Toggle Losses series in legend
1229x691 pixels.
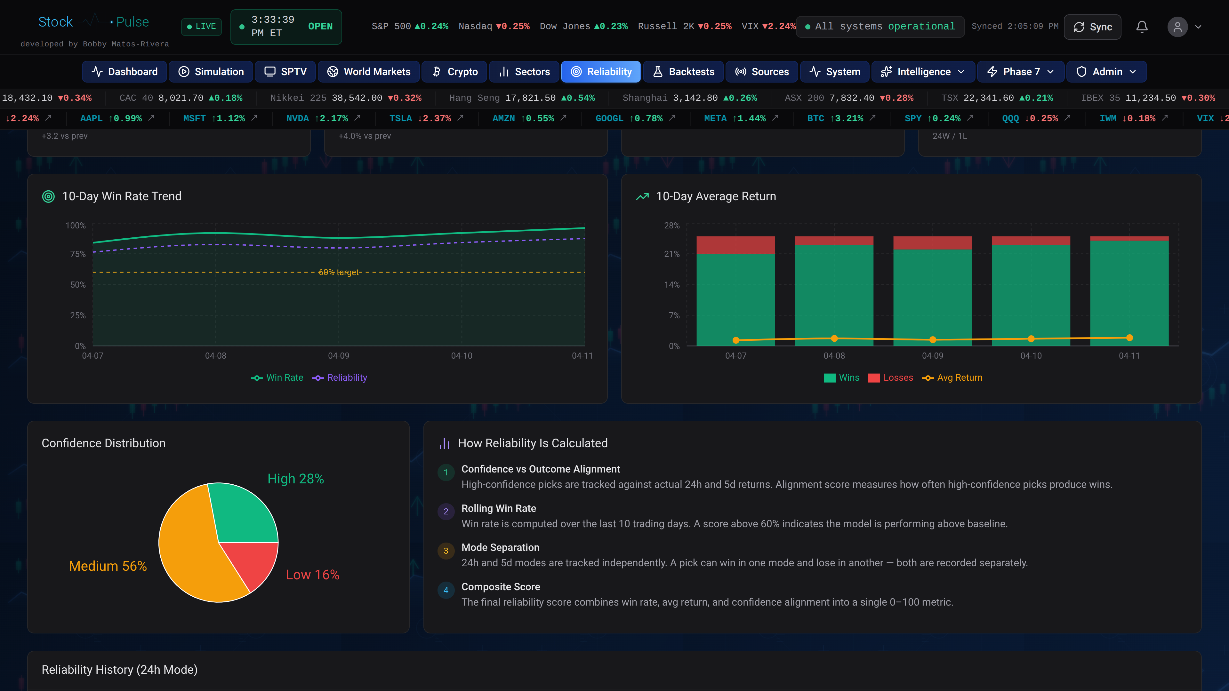(x=890, y=378)
